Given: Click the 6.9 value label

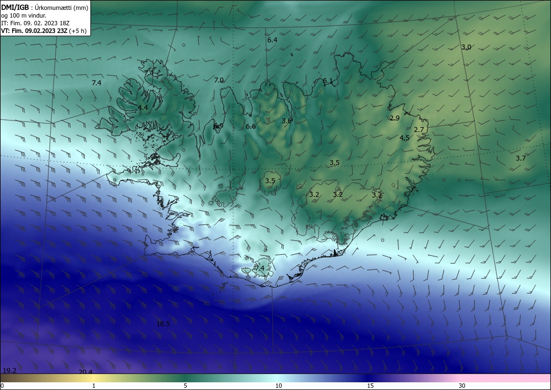Looking at the screenshot, I should coord(218,125).
